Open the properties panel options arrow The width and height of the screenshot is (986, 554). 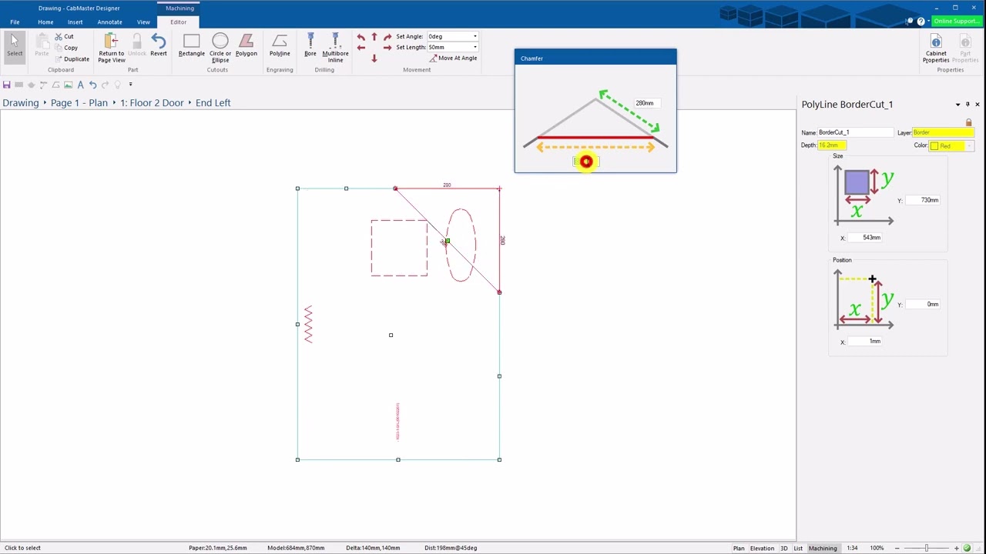click(957, 105)
